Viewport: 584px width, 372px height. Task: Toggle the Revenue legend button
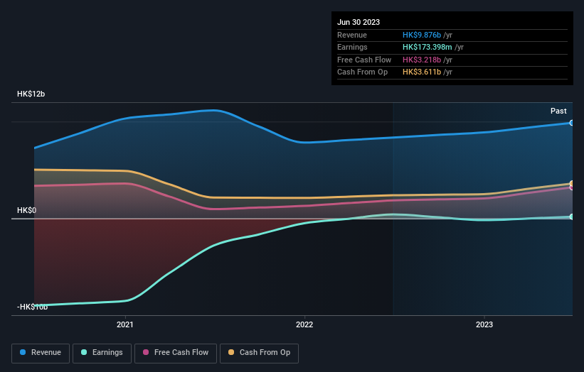pos(41,353)
